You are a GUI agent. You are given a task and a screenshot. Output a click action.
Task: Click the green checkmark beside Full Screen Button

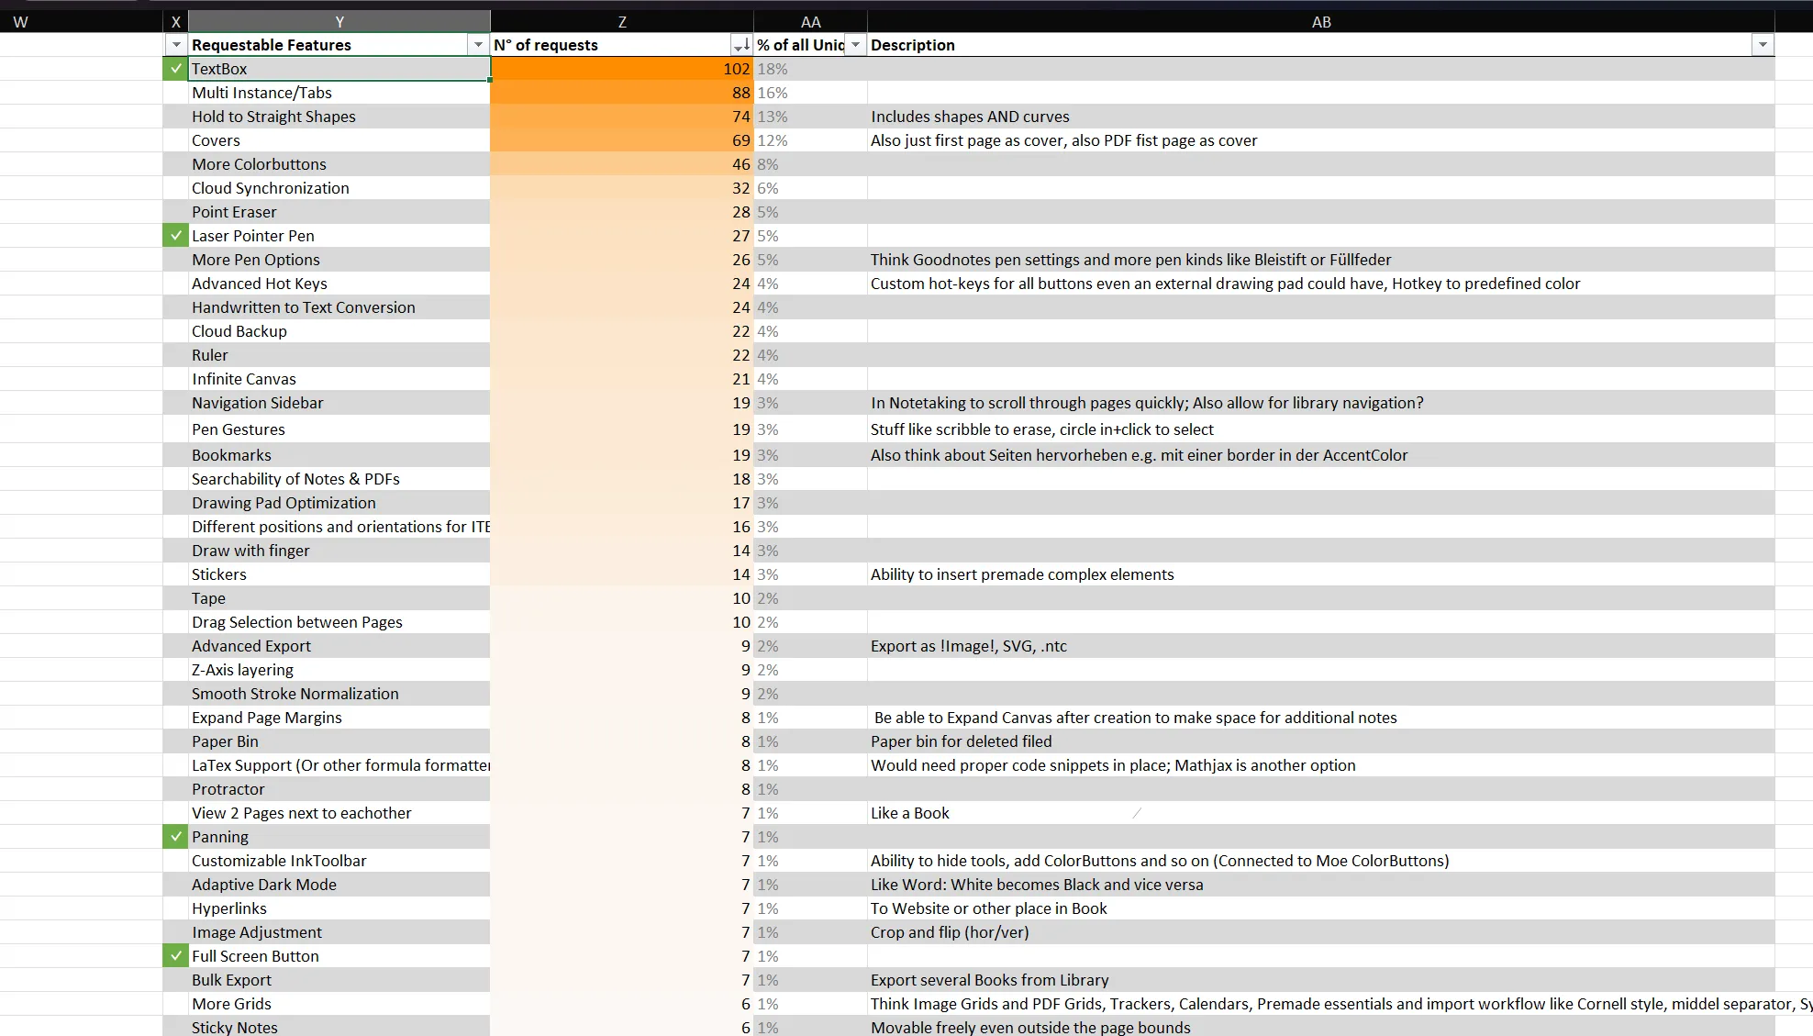pos(175,956)
